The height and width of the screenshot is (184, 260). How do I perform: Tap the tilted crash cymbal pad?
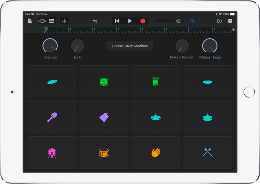click(x=52, y=82)
